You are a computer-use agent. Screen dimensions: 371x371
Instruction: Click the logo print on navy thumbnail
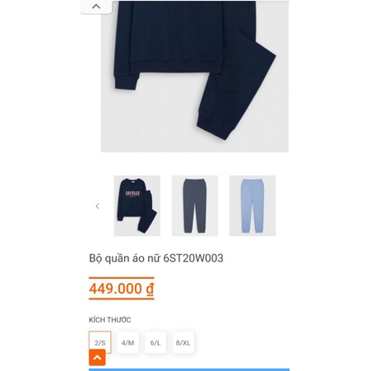coord(132,193)
